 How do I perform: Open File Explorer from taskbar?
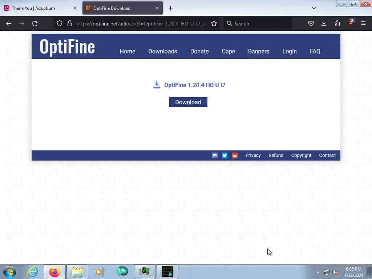[77, 272]
